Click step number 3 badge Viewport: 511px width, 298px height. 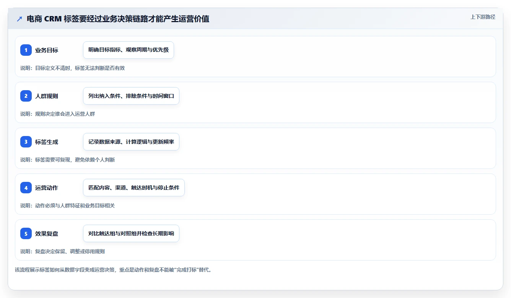click(x=26, y=142)
